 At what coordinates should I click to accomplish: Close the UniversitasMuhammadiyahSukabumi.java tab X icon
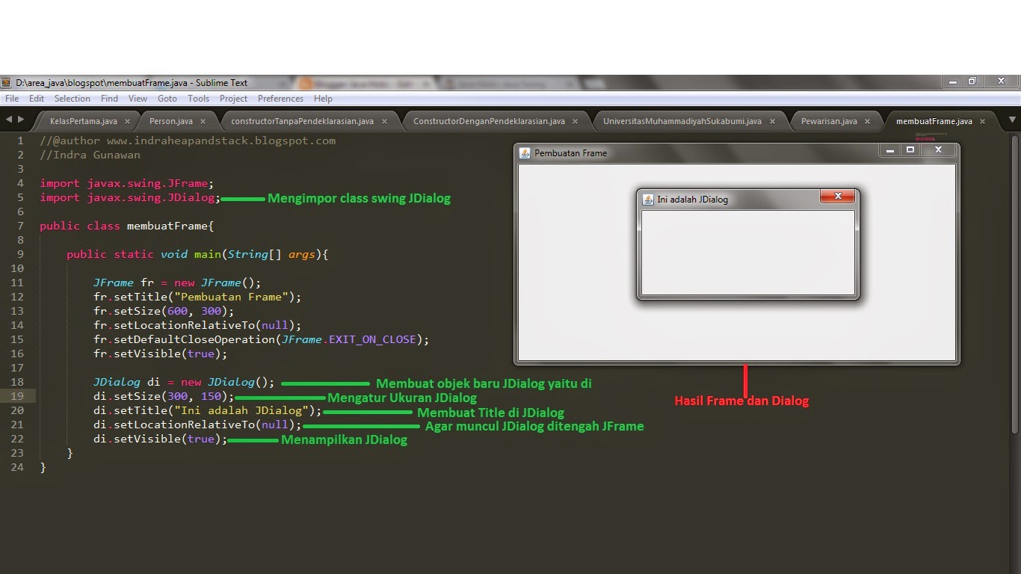tap(772, 120)
